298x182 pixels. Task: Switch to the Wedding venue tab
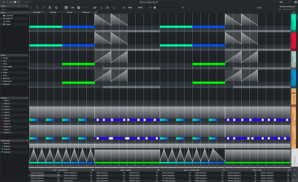53,12
